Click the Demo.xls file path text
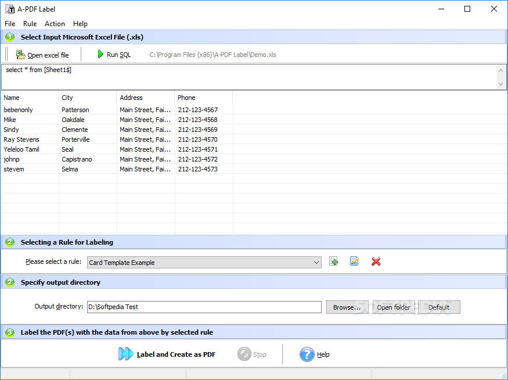The width and height of the screenshot is (508, 380). pyautogui.click(x=212, y=55)
